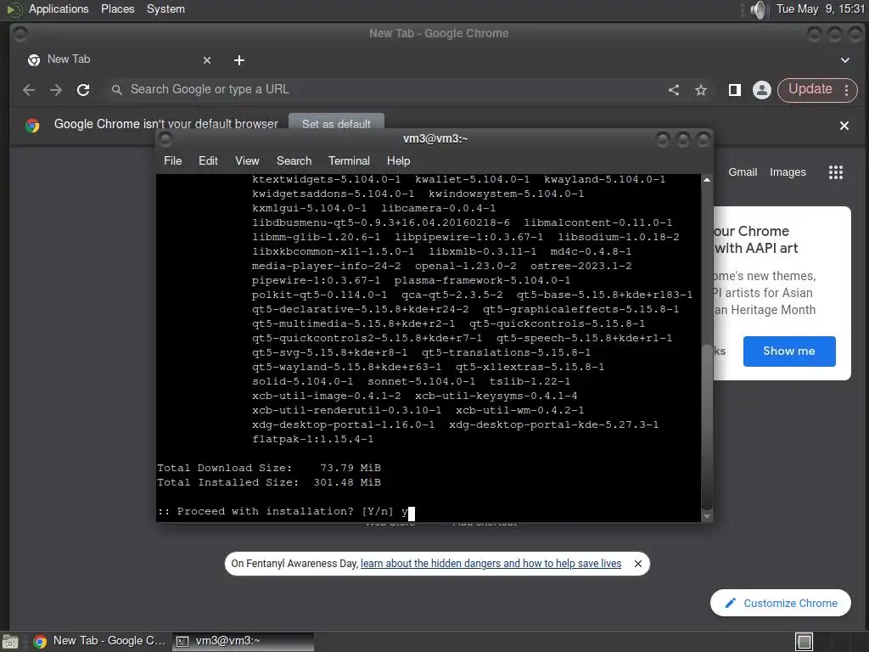Viewport: 869px width, 652px height.
Task: Switch to Chrome in taskbar
Action: [x=100, y=641]
